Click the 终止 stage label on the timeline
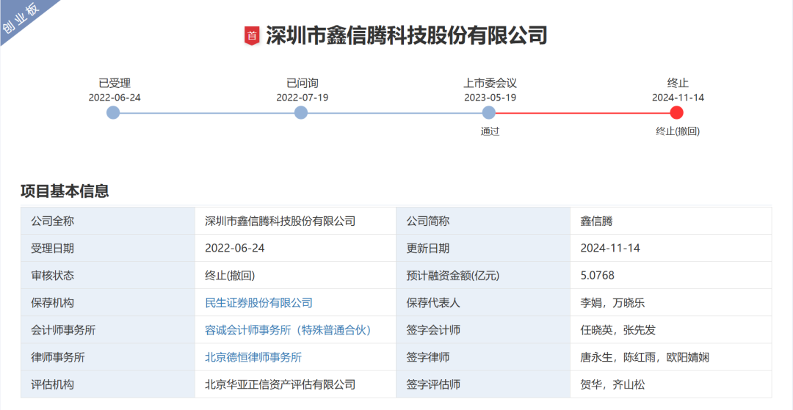Image resolution: width=793 pixels, height=410 pixels. coord(678,84)
